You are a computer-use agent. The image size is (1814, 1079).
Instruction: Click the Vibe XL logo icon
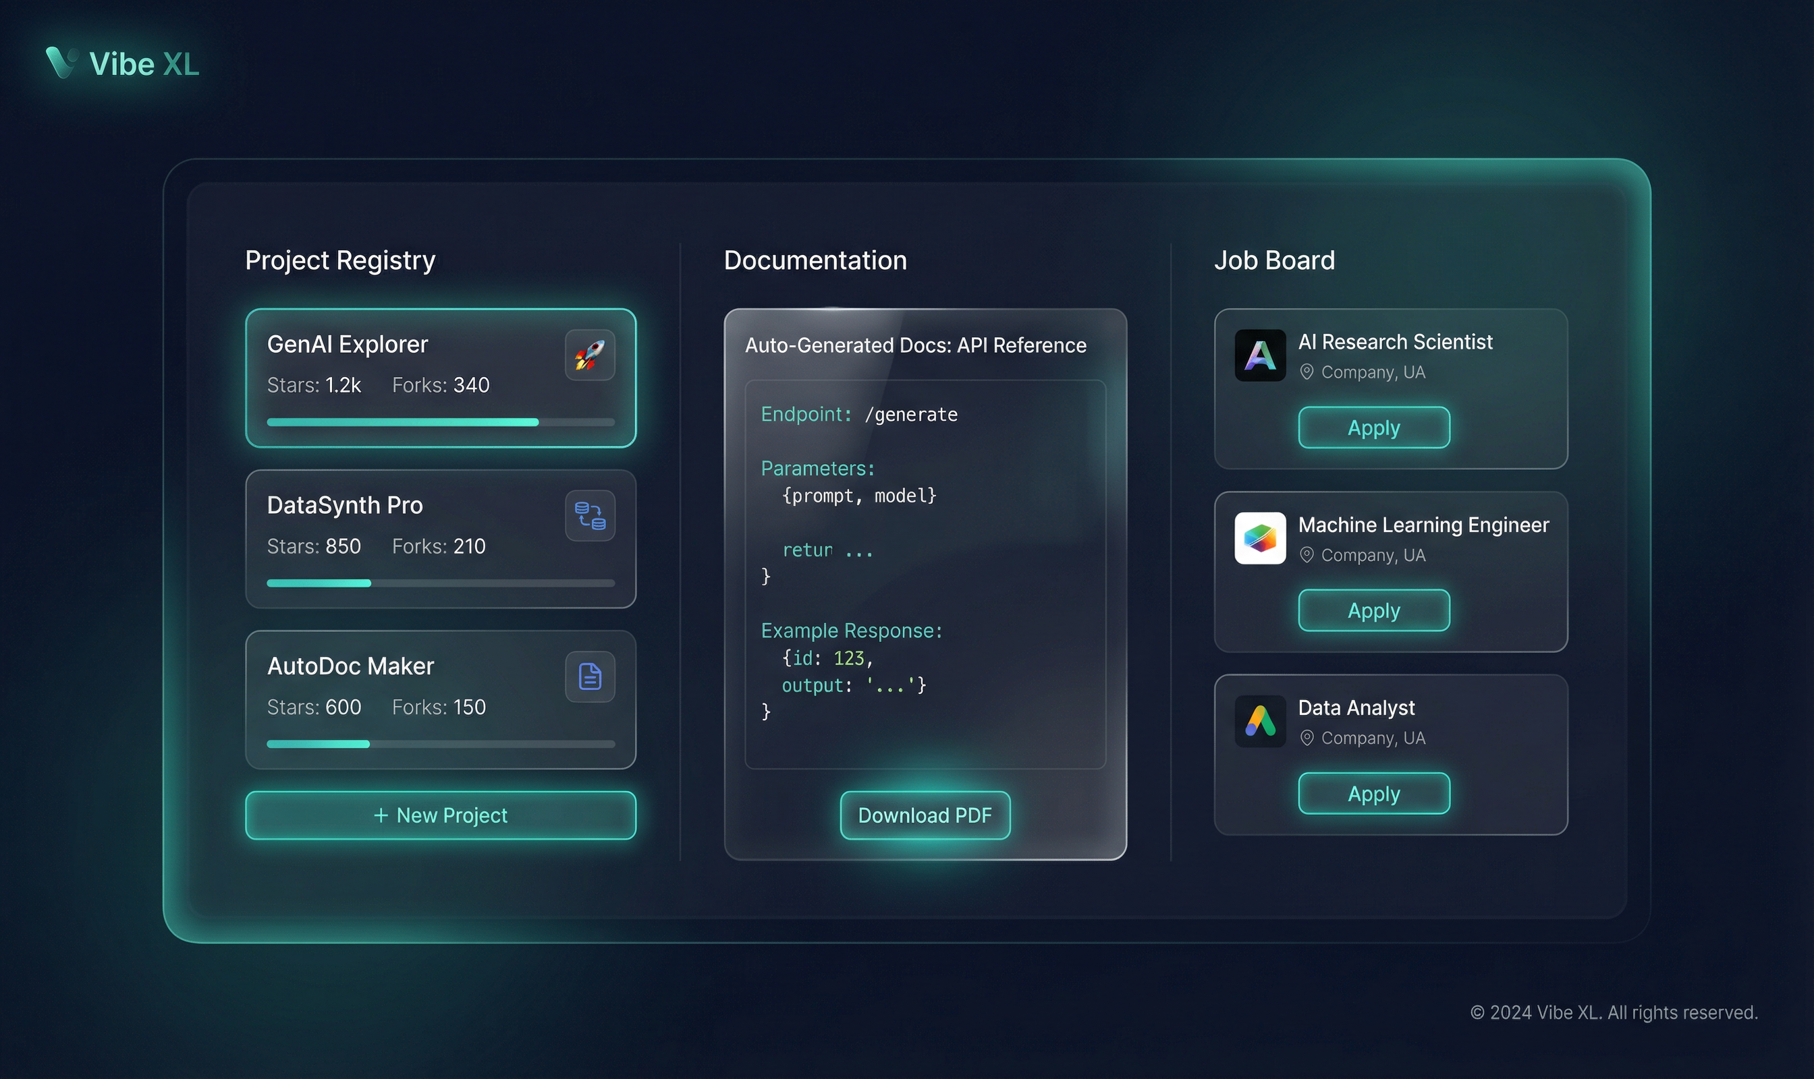pos(62,63)
